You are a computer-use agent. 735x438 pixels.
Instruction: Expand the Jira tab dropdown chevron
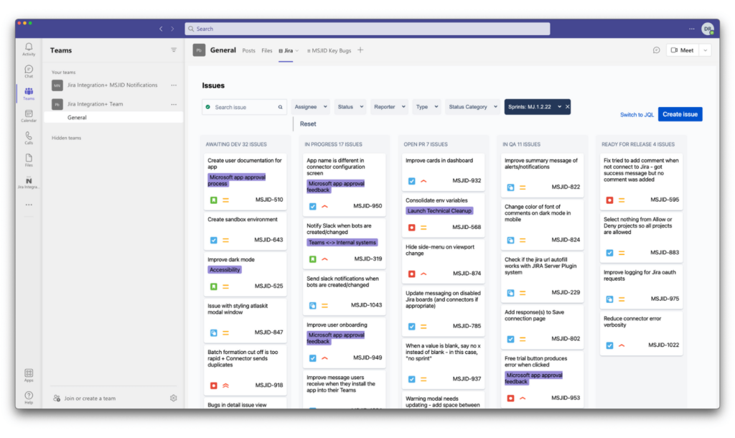tap(297, 51)
